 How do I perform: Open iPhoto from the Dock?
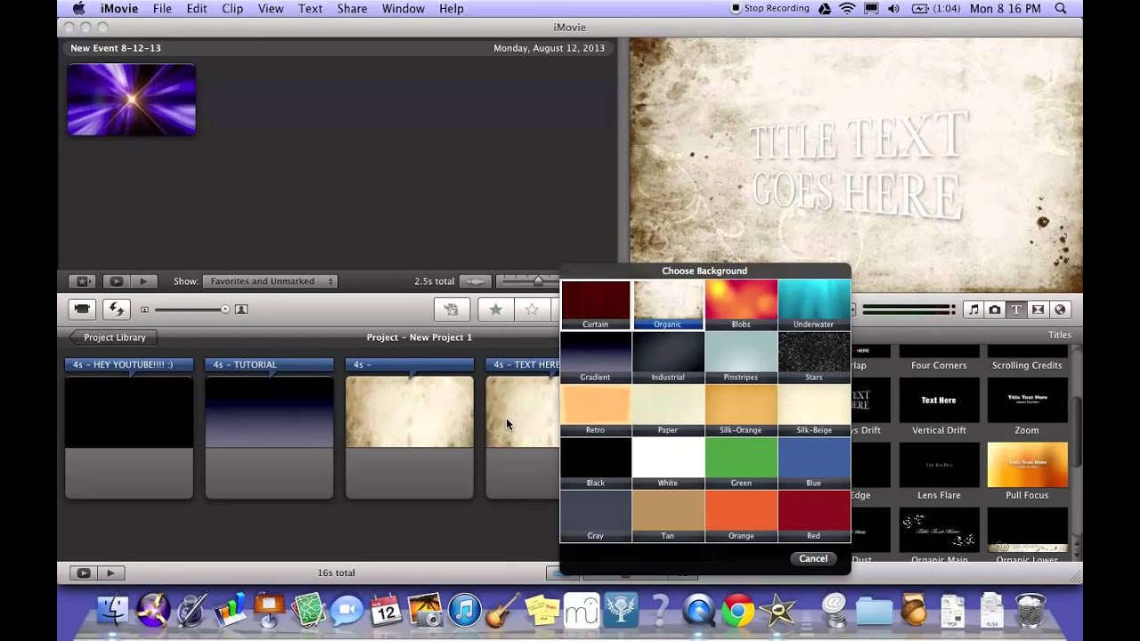(425, 611)
